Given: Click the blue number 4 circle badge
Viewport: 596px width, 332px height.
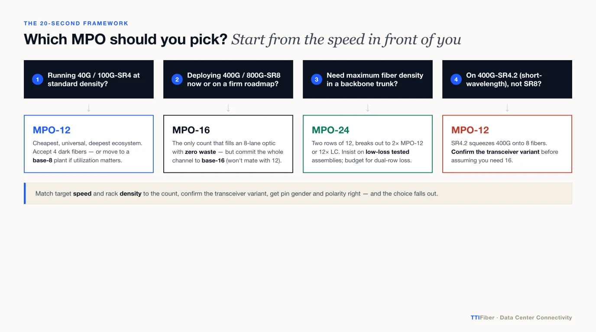Looking at the screenshot, I should (456, 80).
